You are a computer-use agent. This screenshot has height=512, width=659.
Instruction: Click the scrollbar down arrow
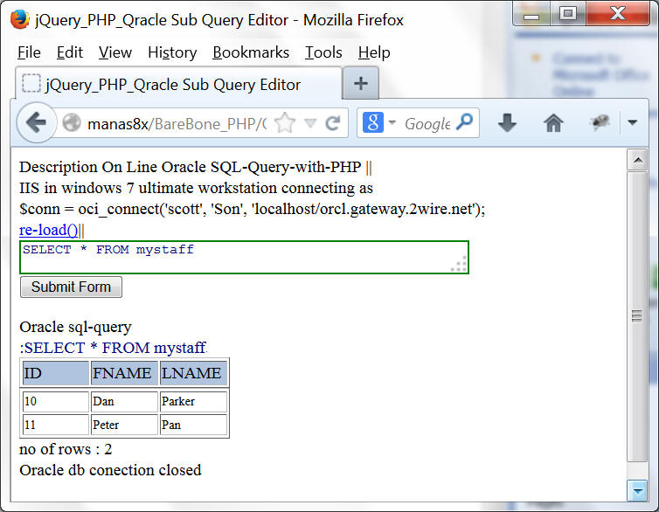pyautogui.click(x=637, y=490)
